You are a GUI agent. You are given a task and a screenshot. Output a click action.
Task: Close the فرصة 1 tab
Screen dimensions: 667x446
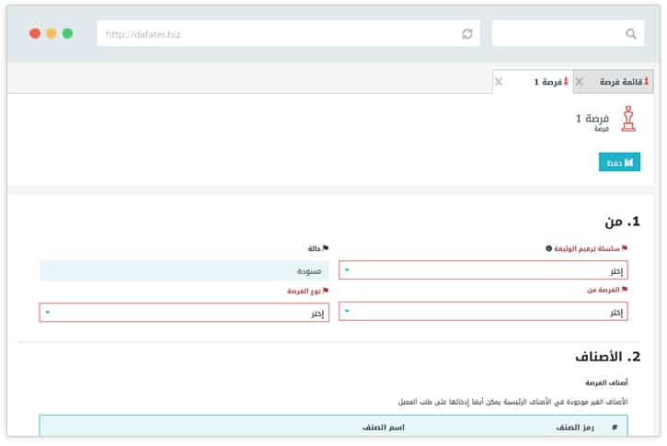click(499, 82)
